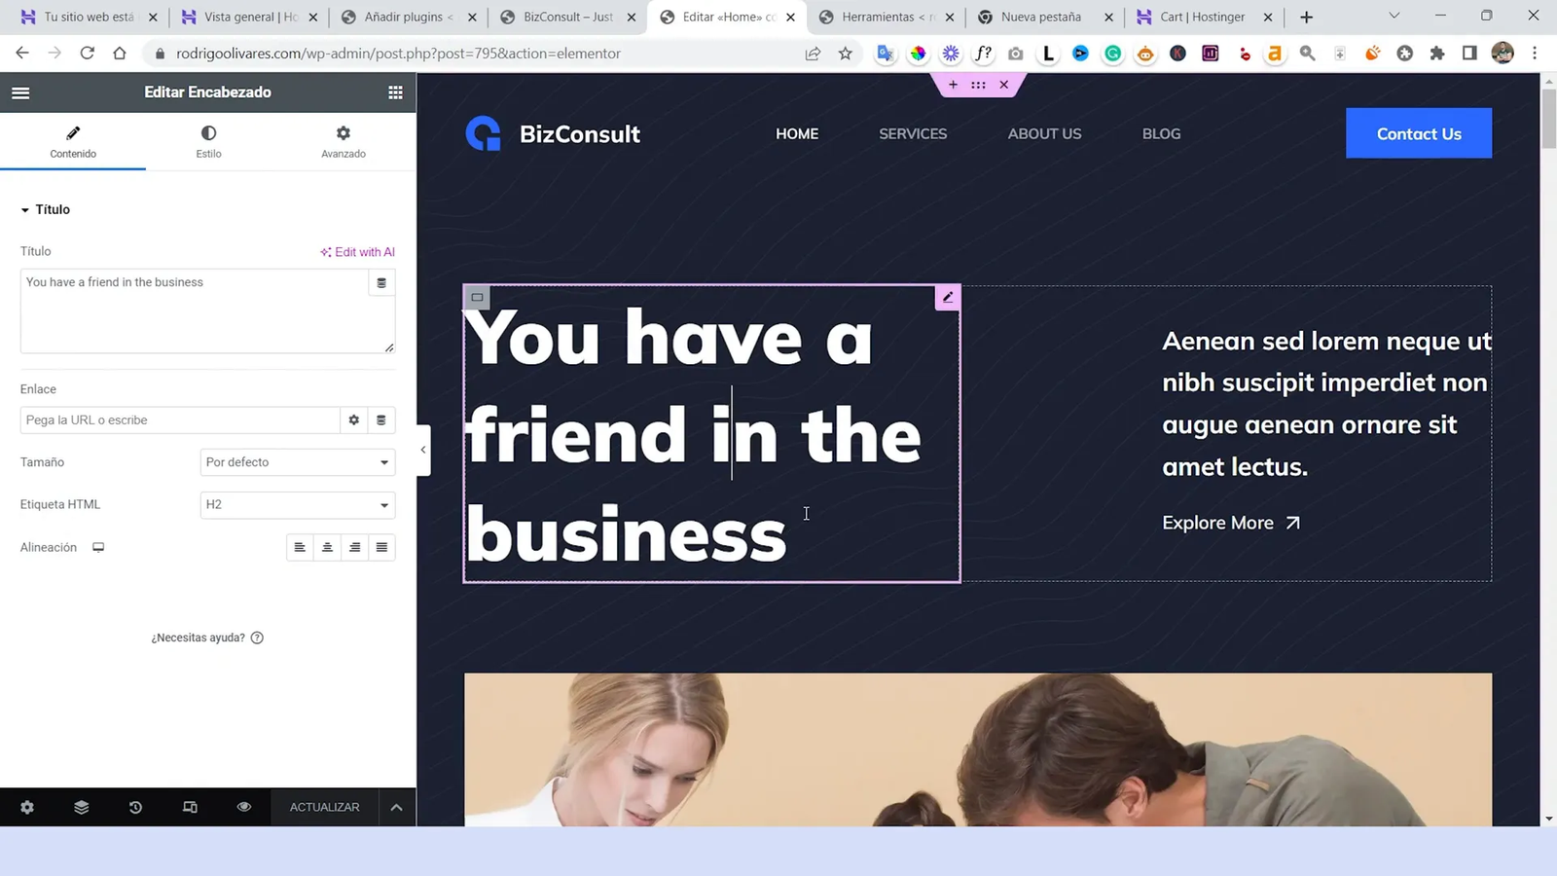Image resolution: width=1557 pixels, height=876 pixels.
Task: Switch to the Estilo tab
Action: (208, 141)
